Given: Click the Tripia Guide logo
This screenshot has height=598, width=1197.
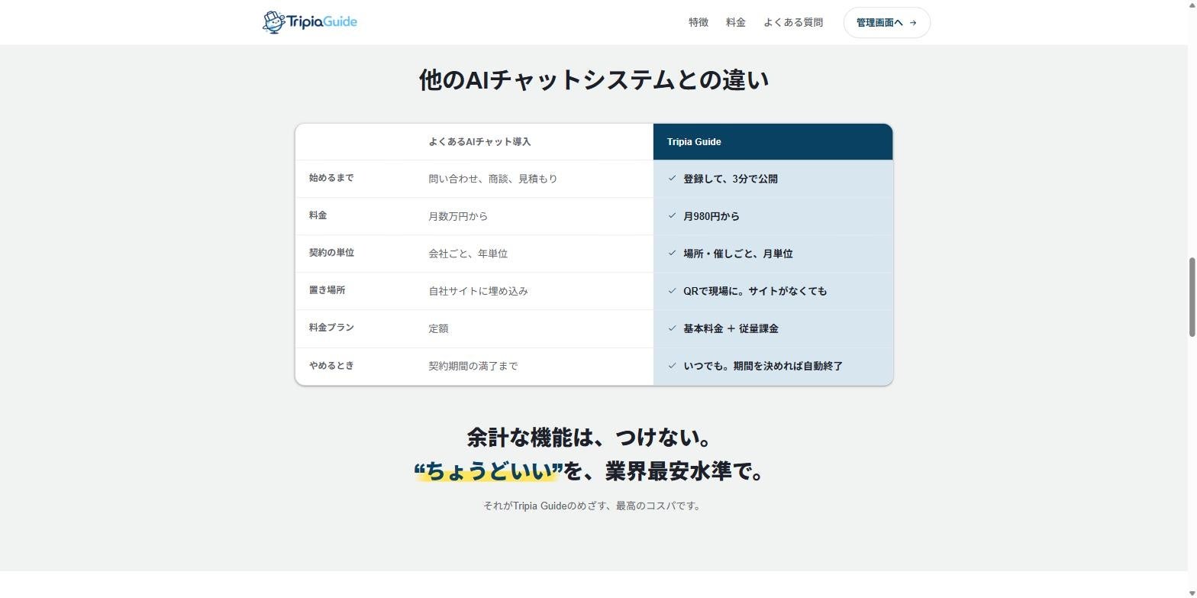Looking at the screenshot, I should coord(309,22).
